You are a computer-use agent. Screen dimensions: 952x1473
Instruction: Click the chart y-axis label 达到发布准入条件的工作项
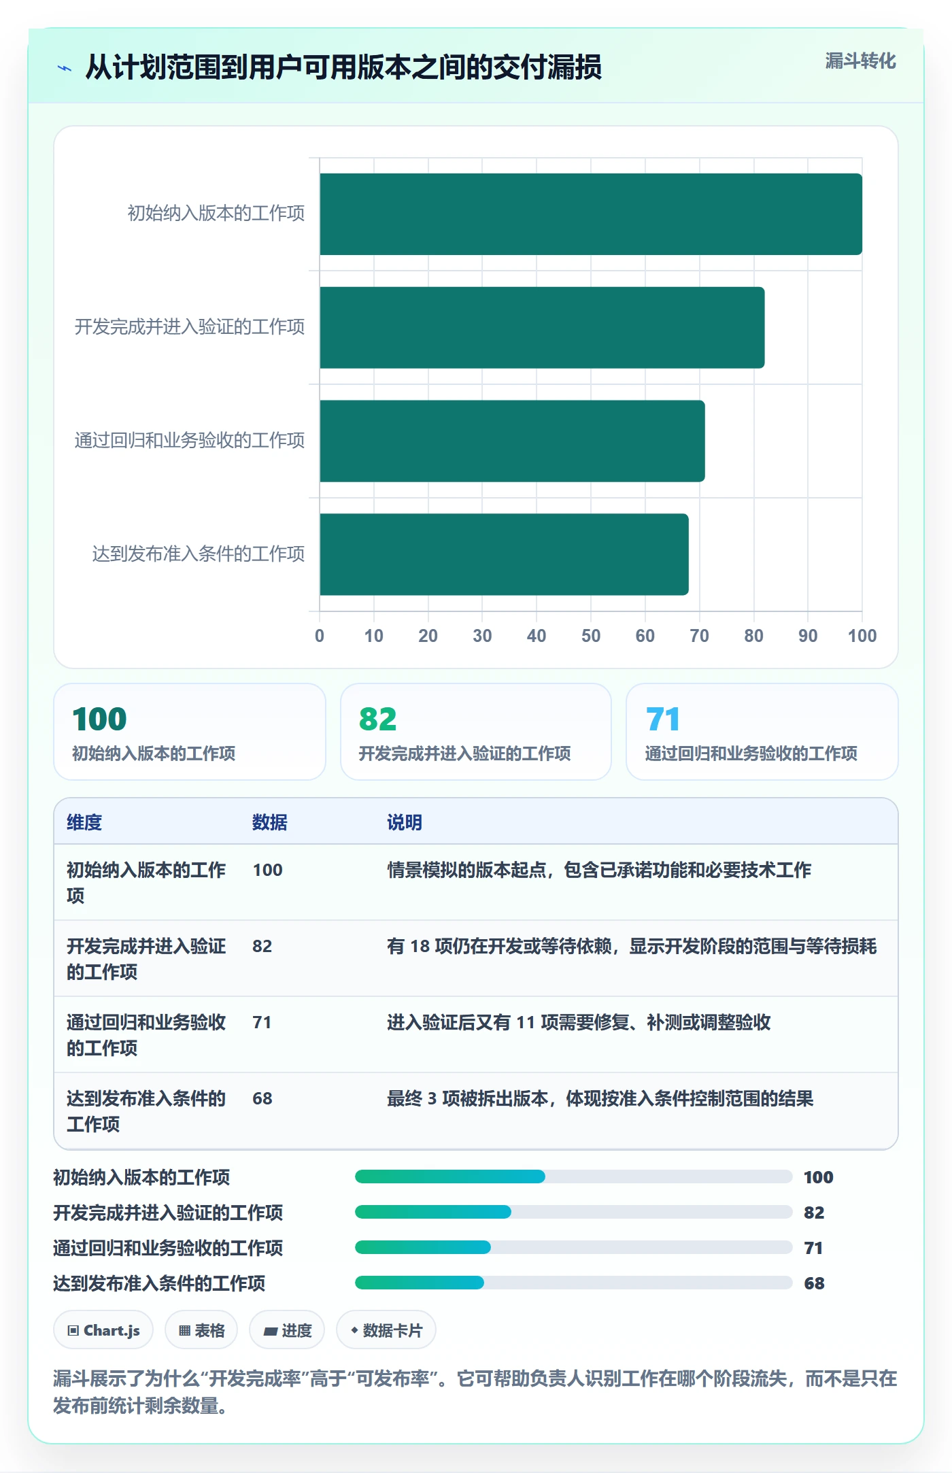[199, 554]
